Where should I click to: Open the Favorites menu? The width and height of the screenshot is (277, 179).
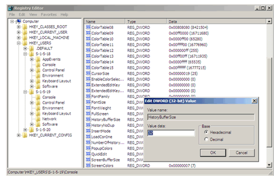tap(50, 14)
